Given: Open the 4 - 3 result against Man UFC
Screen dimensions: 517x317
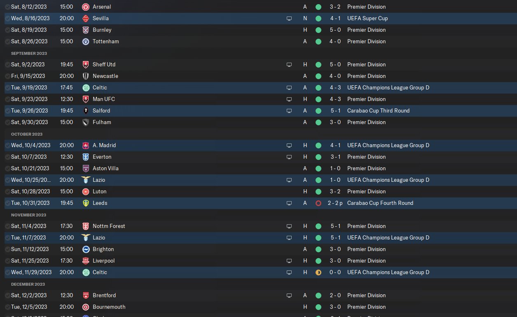Looking at the screenshot, I should 334,99.
